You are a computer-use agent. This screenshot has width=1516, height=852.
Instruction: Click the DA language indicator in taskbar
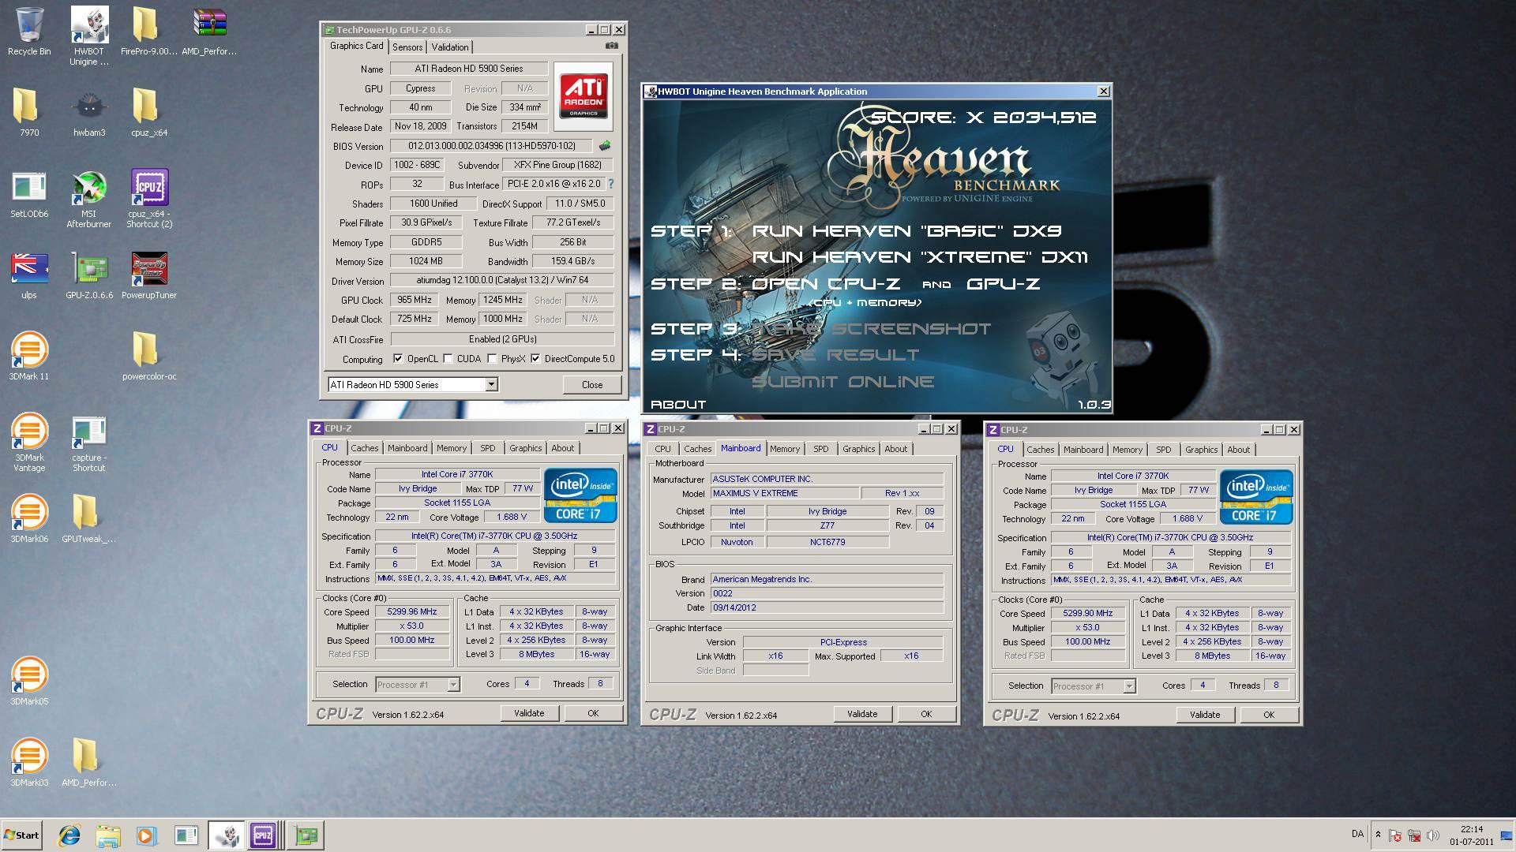click(1357, 834)
